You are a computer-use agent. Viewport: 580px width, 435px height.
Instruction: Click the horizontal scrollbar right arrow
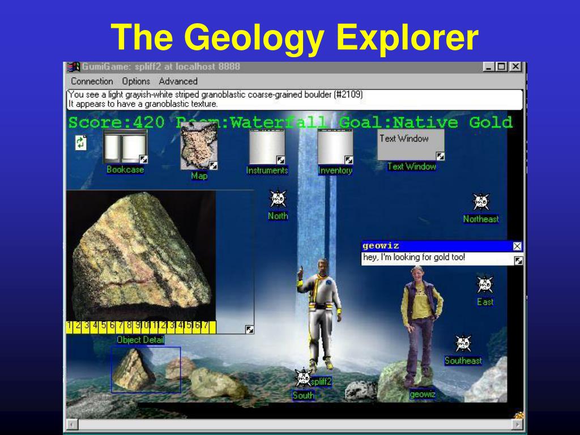[518, 425]
